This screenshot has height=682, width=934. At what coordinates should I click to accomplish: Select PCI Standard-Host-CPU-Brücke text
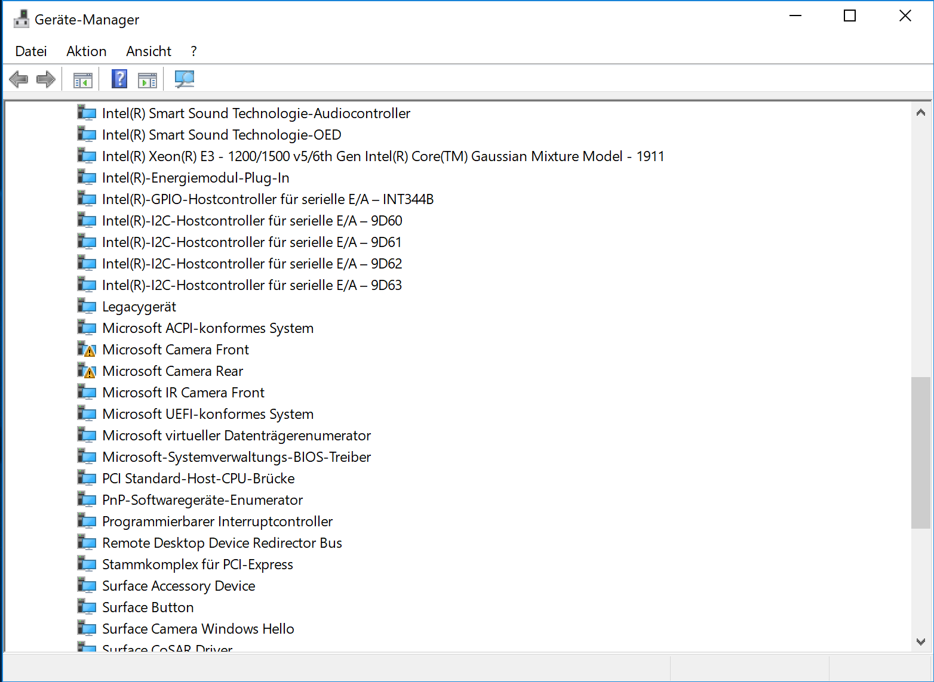(x=198, y=479)
